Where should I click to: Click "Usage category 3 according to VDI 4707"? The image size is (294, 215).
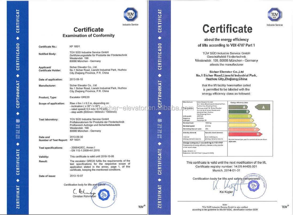203,143
